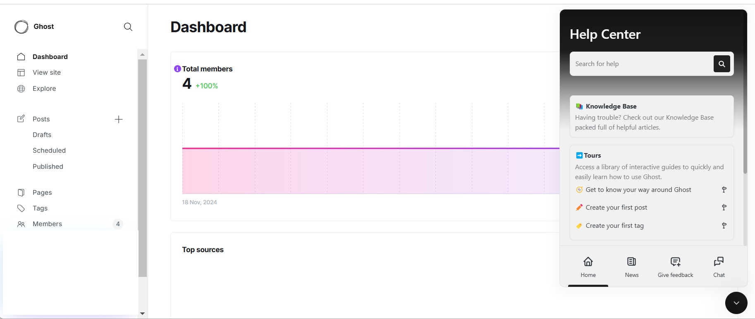755x319 pixels.
Task: Collapse the Help Center with chevron button
Action: click(x=736, y=303)
